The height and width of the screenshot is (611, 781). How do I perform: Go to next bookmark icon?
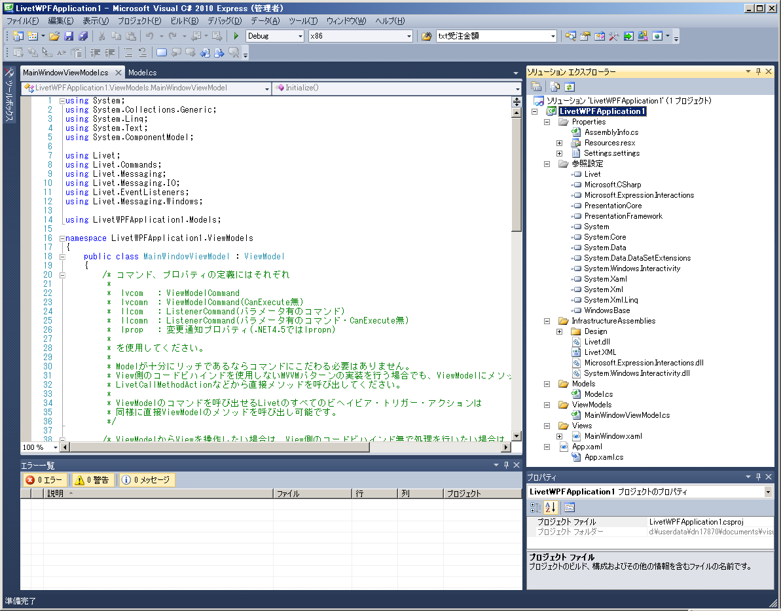(191, 52)
